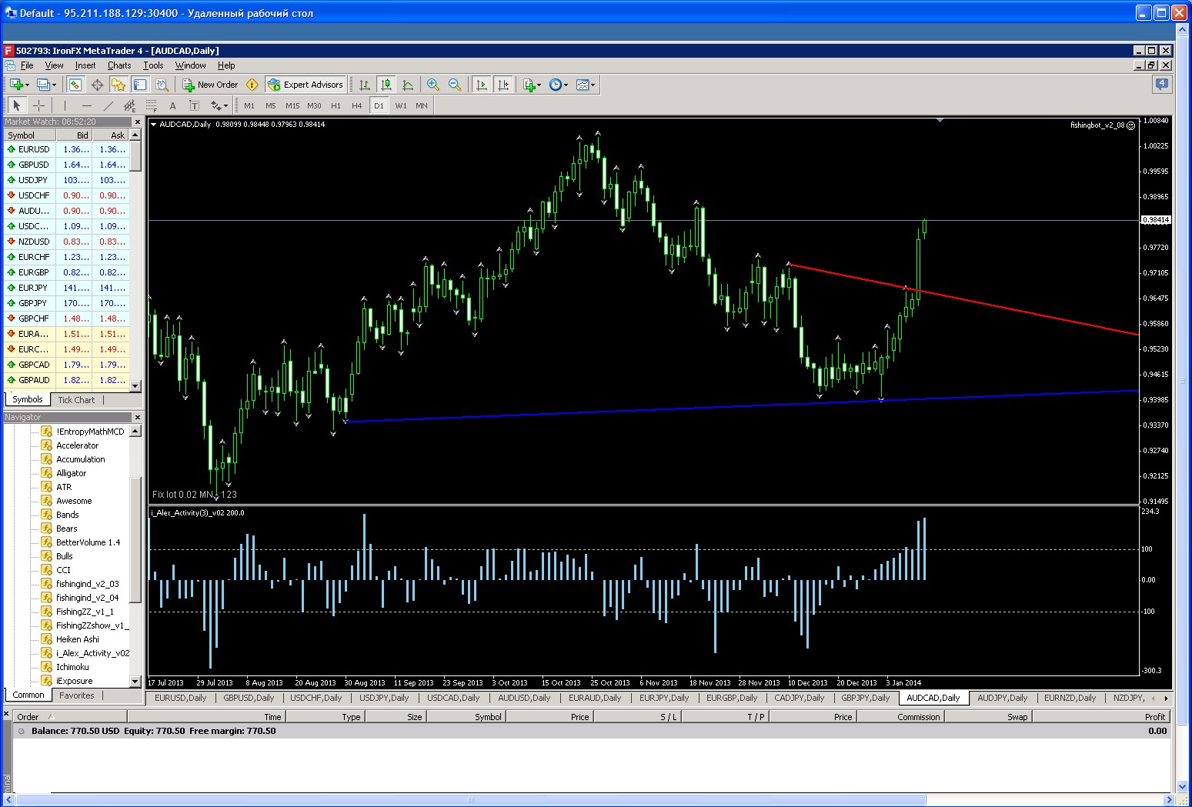Open the Strategy Tester icon
Image resolution: width=1192 pixels, height=807 pixels.
[x=160, y=85]
